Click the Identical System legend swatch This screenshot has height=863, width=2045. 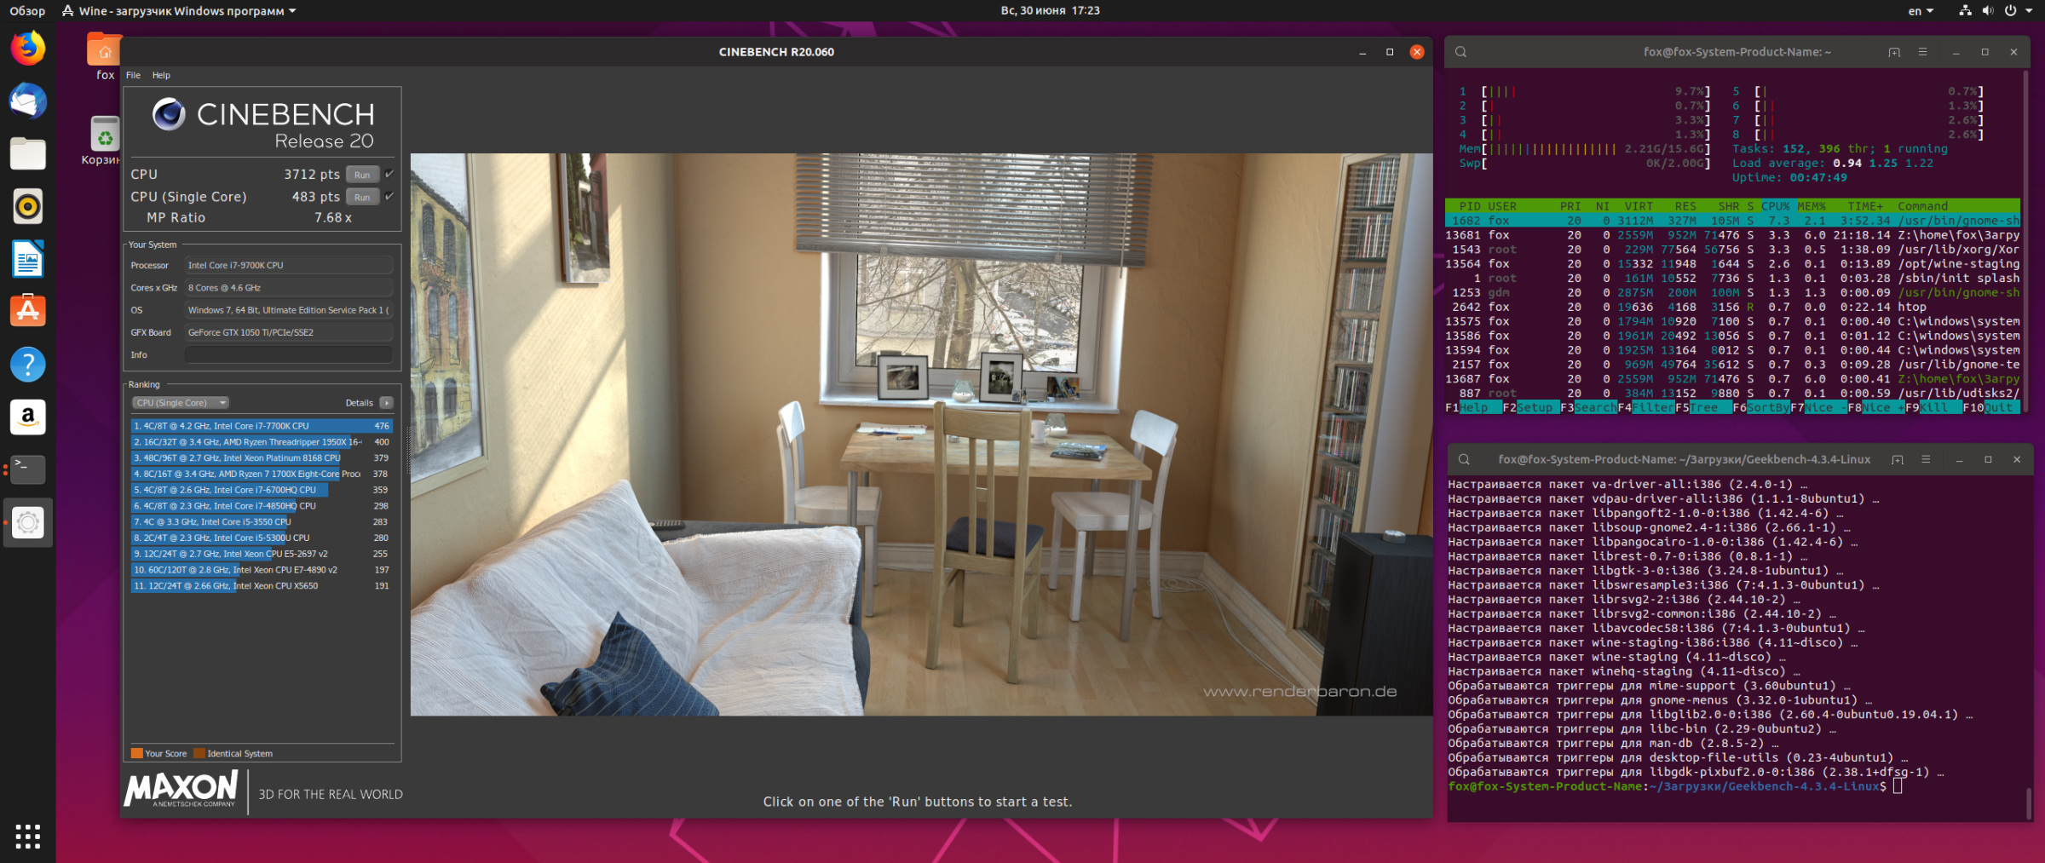(x=199, y=753)
